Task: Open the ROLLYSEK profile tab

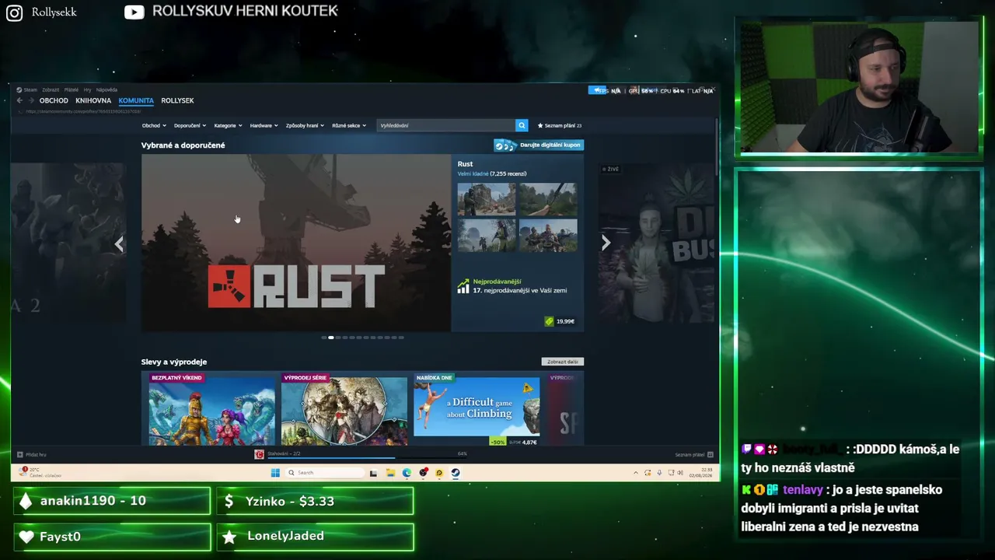Action: point(177,100)
